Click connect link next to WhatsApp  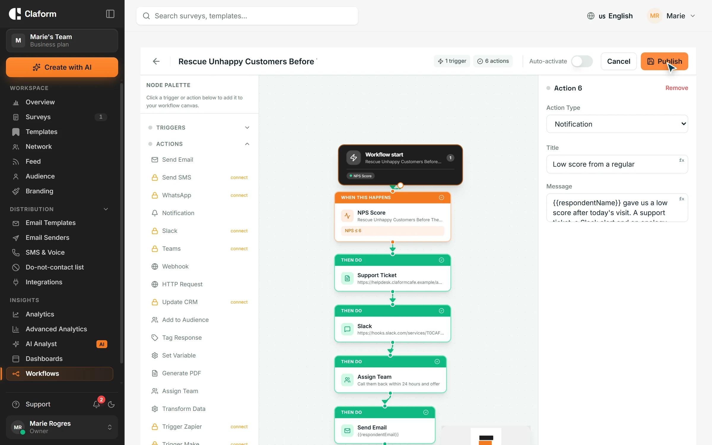pos(239,195)
